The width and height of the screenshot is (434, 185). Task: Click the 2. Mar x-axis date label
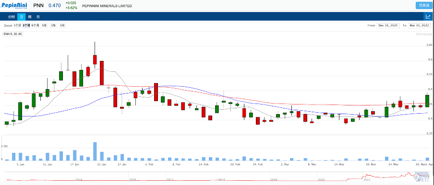[x=285, y=164]
